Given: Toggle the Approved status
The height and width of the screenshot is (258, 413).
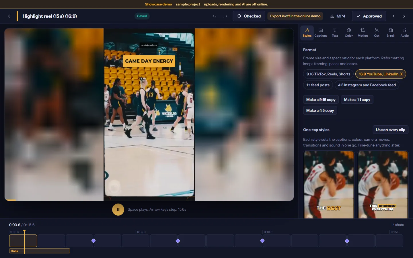Looking at the screenshot, I should coord(369,16).
